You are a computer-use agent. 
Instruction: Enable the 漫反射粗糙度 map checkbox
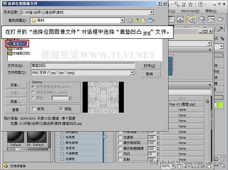pyautogui.click(x=120, y=148)
